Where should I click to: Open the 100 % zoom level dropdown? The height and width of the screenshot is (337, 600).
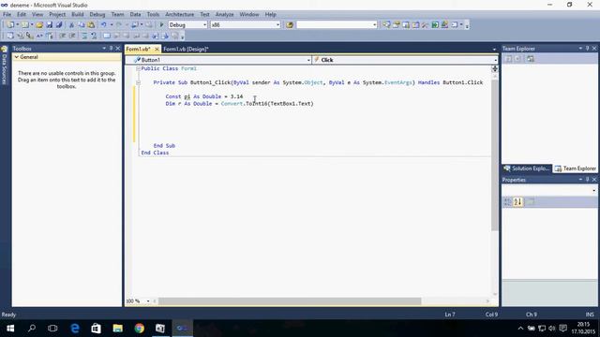148,301
